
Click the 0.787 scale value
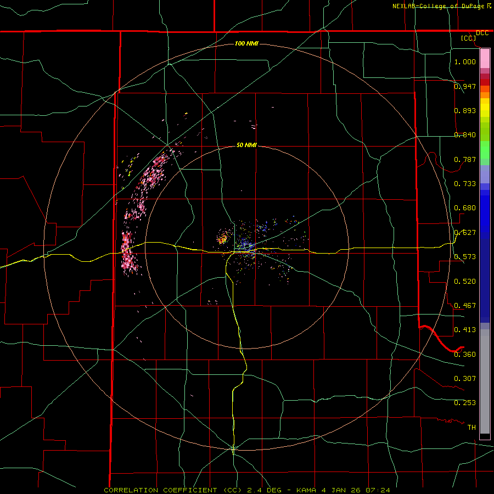point(465,159)
